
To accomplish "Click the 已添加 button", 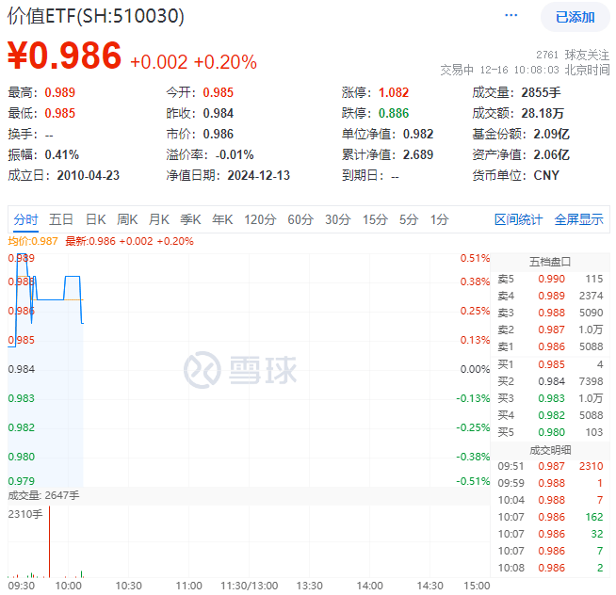I will [x=575, y=17].
